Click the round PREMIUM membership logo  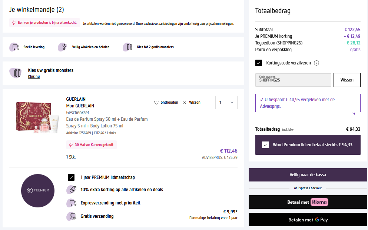[x=38, y=190]
